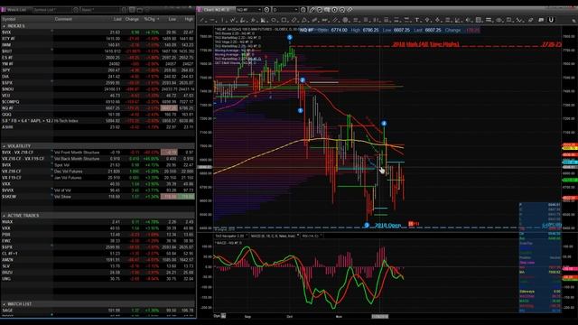Click the 2018 High (All Time Highs) label
The image size is (578, 325).
[425, 44]
